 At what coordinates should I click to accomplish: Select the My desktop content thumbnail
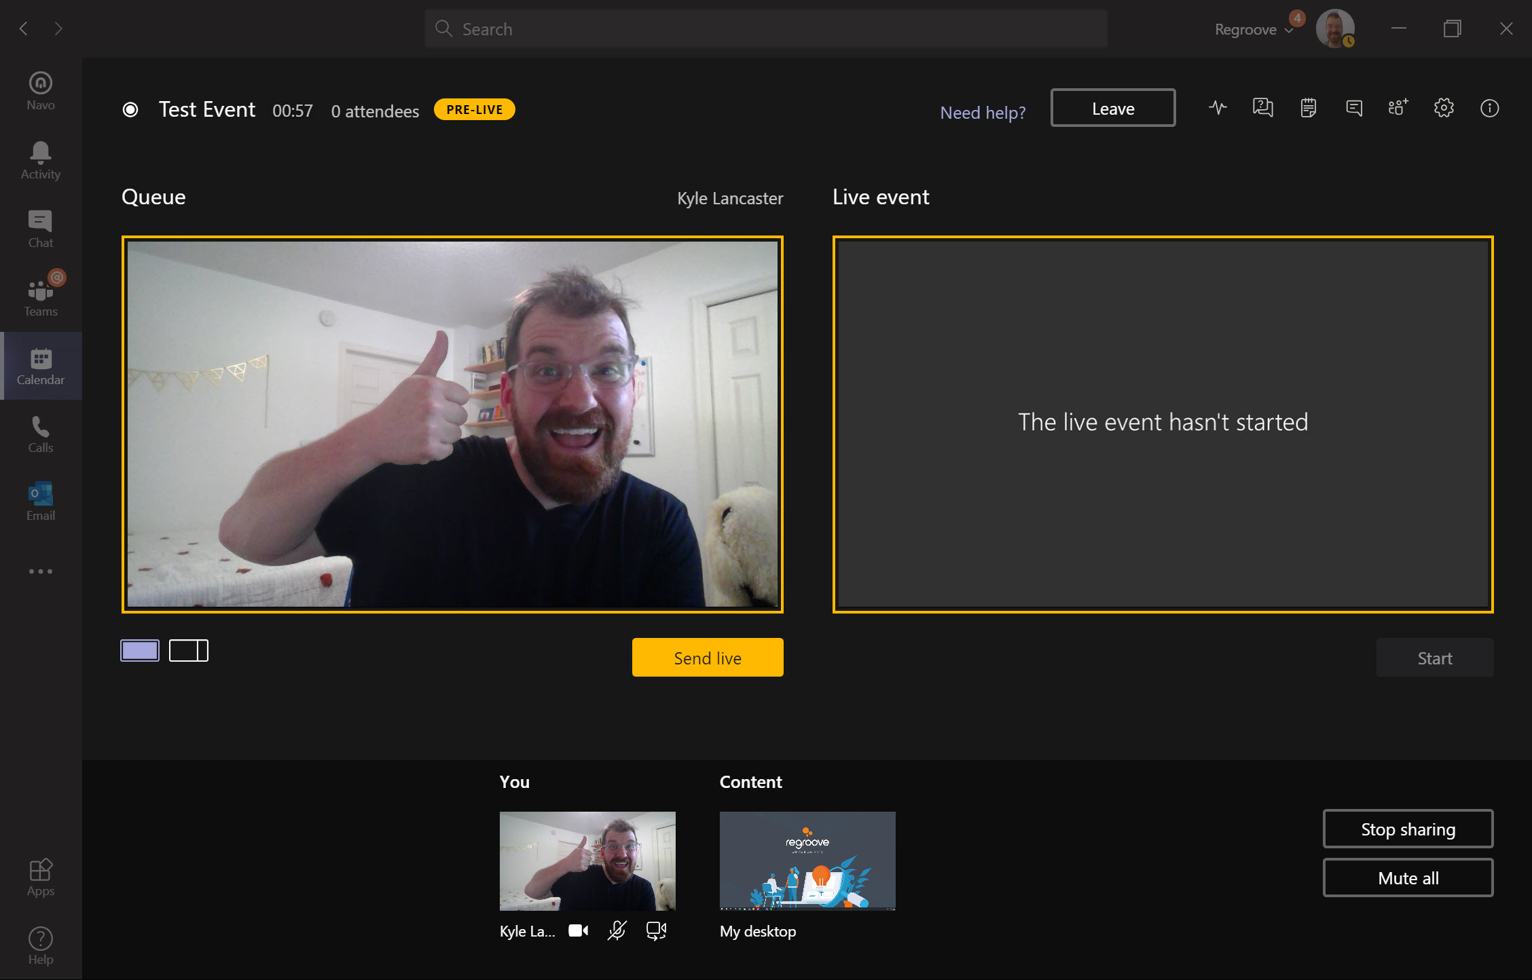tap(807, 861)
